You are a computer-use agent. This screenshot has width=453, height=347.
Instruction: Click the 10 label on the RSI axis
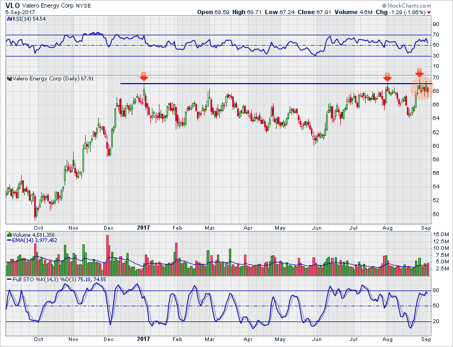[x=436, y=66]
